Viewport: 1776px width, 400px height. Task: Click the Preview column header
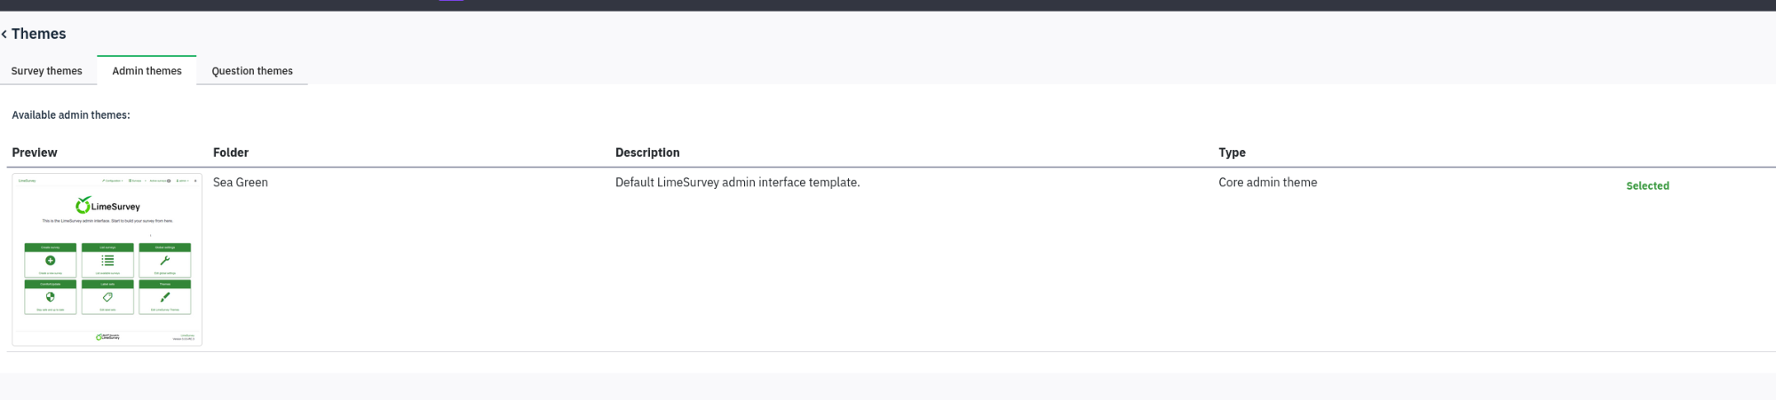coord(35,153)
